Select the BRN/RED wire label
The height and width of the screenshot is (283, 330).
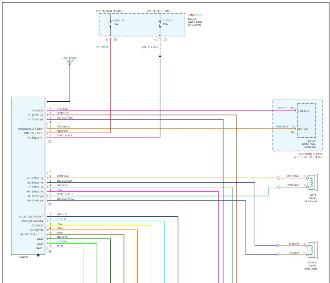tap(63, 113)
